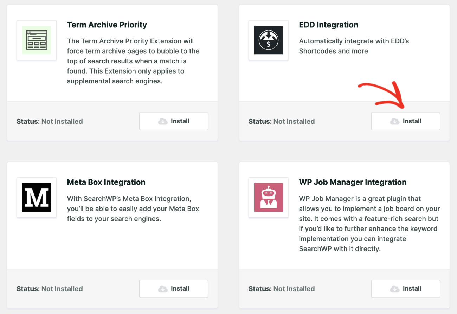Open the WP Job Manager Integration title link
This screenshot has height=314, width=457.
353,182
